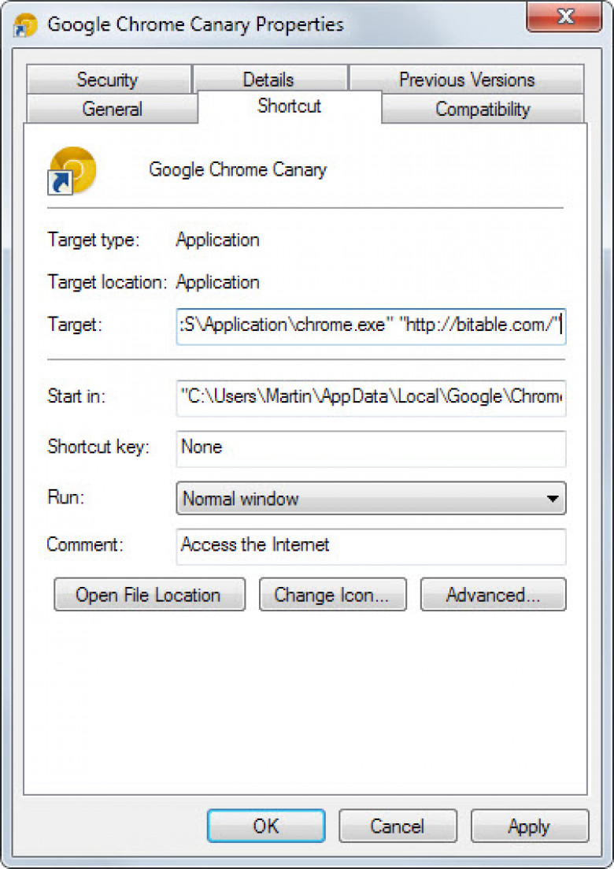614x869 pixels.
Task: Open the Compatibility tab
Action: 483,109
